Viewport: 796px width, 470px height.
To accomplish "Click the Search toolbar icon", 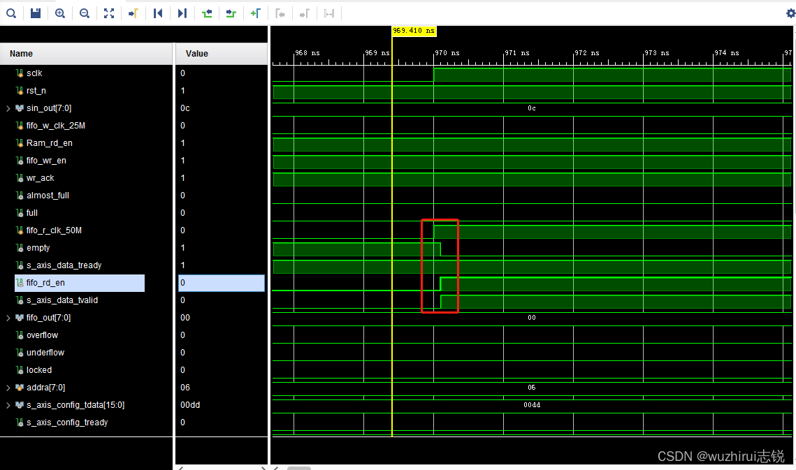I will pyautogui.click(x=10, y=13).
